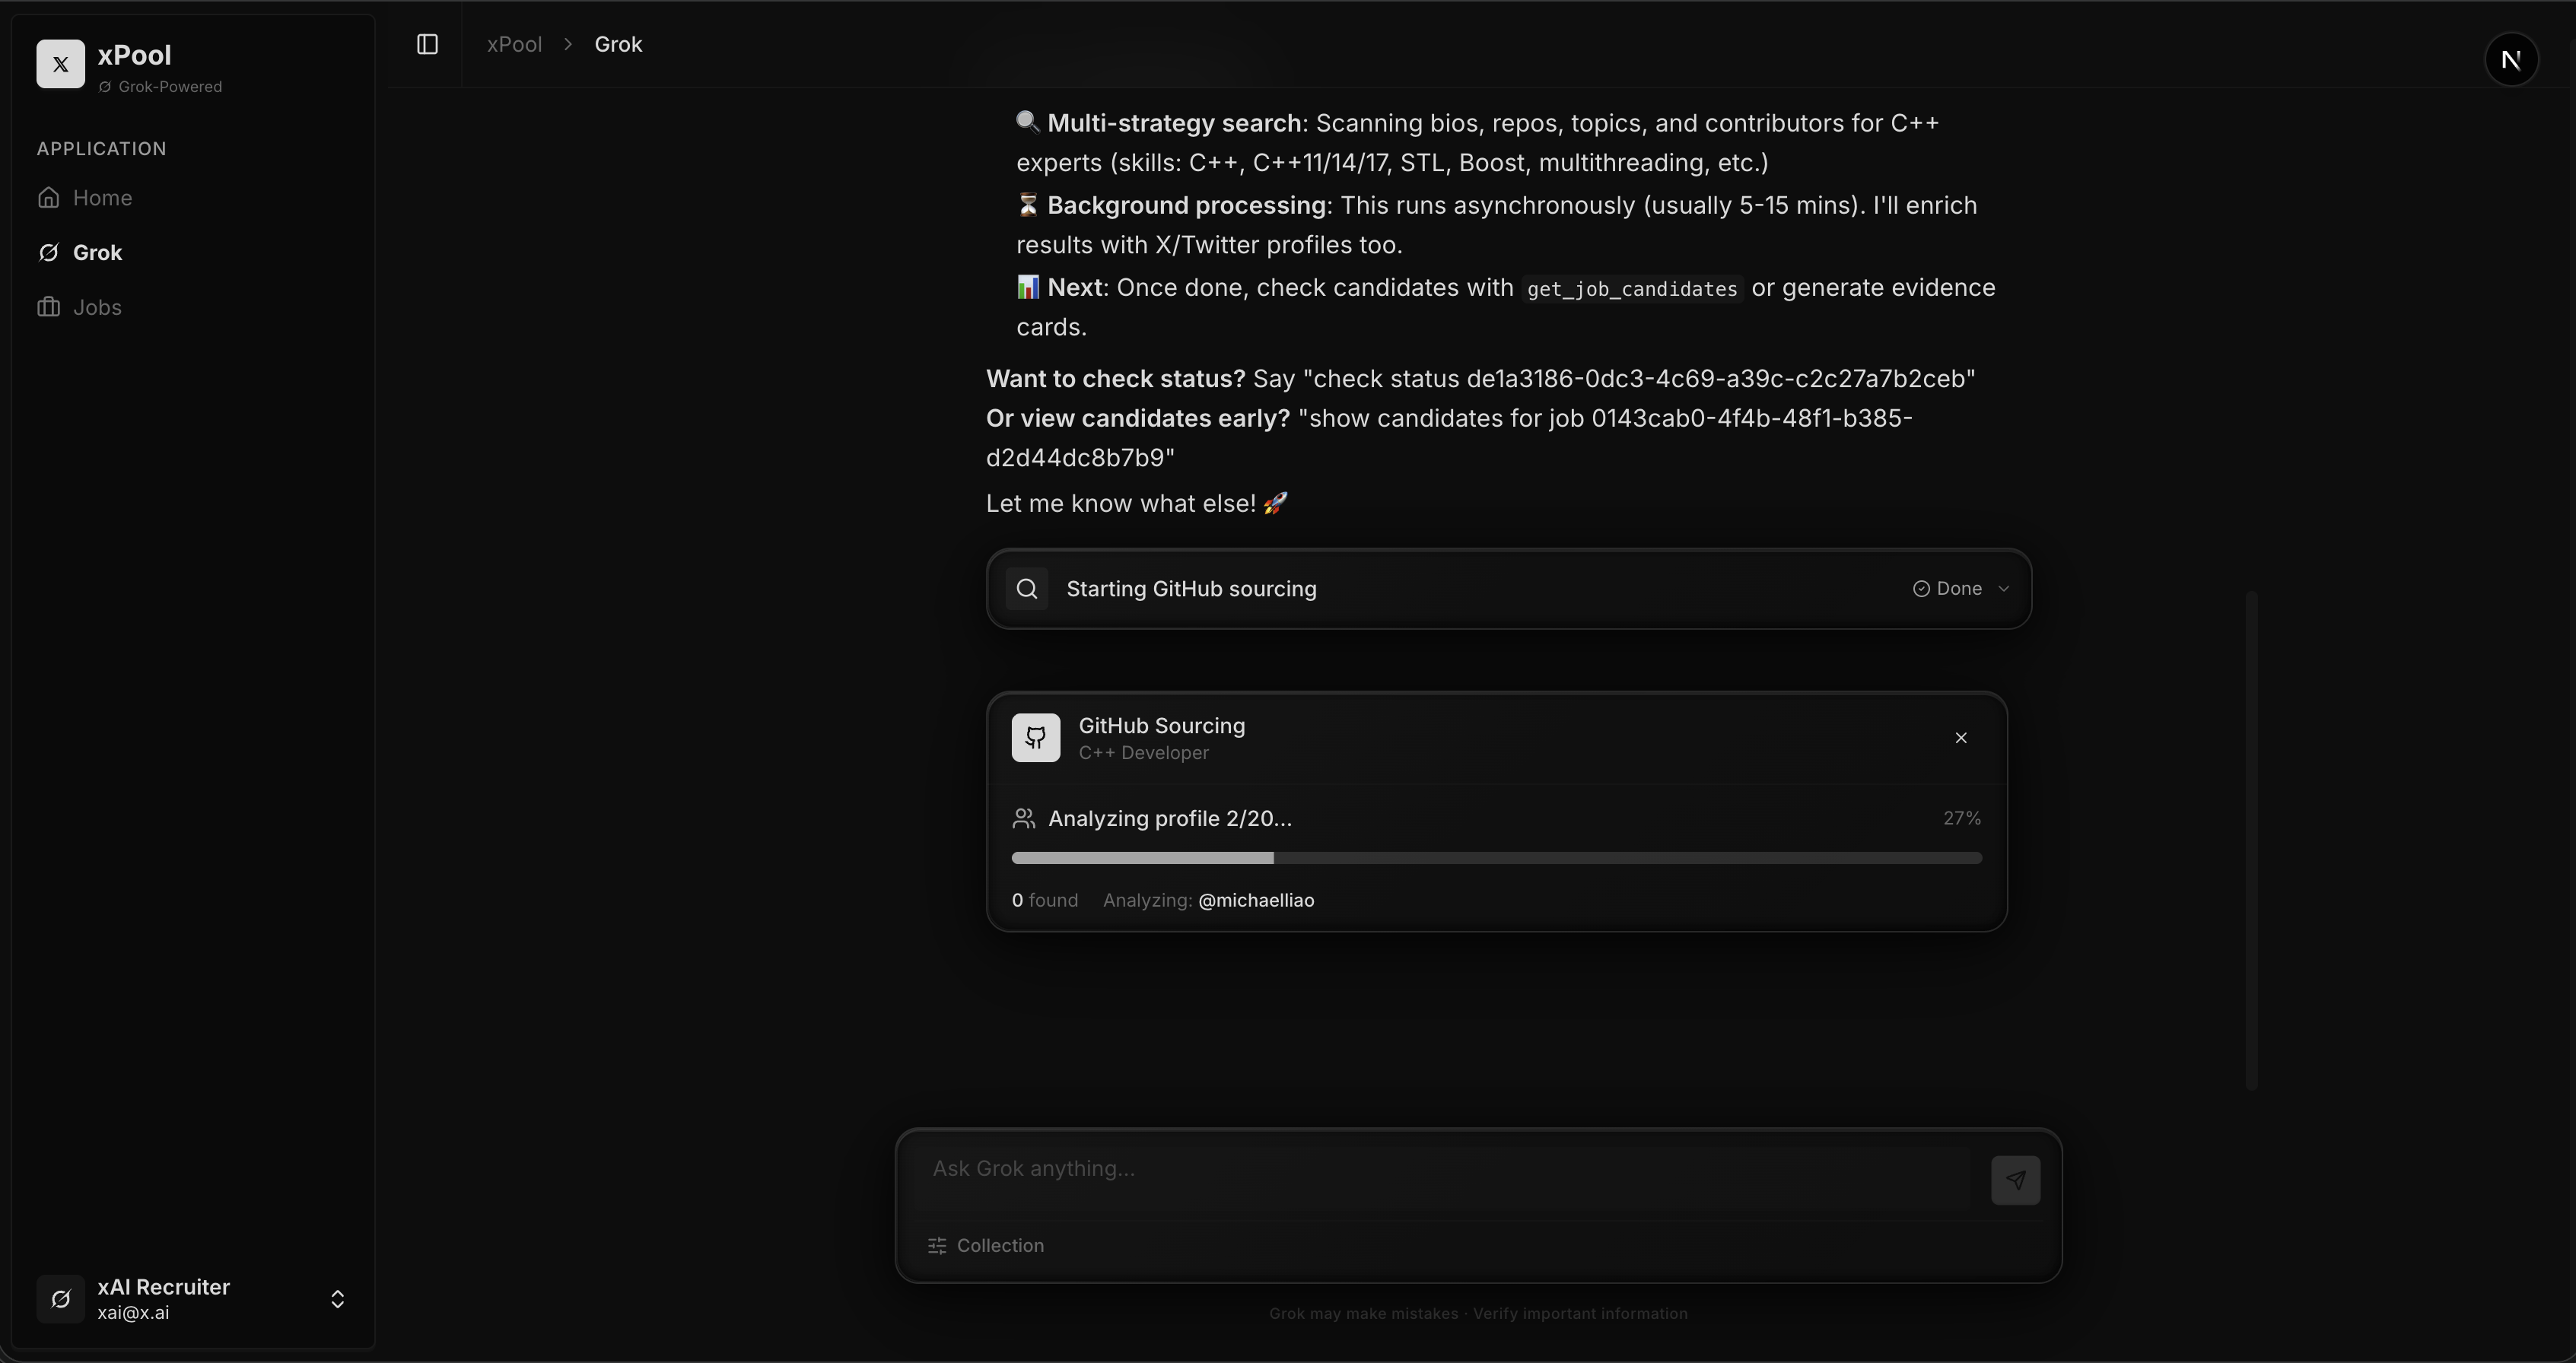Click the user avatar N icon
2576x1363 pixels.
2510,60
